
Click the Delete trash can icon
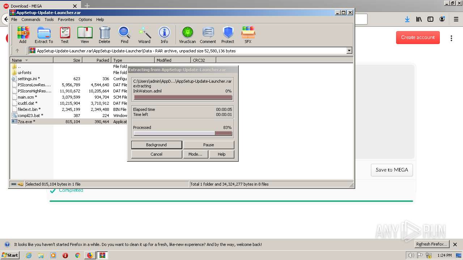point(105,35)
